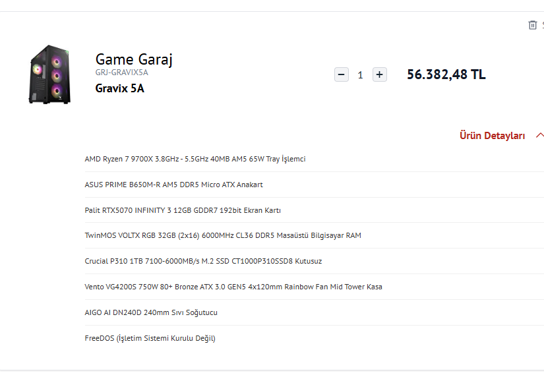Select the Palit RTX5070 graphics card row

point(183,210)
